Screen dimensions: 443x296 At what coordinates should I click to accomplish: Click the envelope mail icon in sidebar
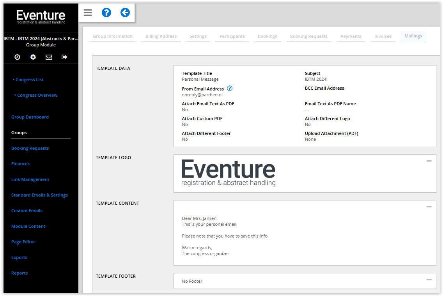49,57
